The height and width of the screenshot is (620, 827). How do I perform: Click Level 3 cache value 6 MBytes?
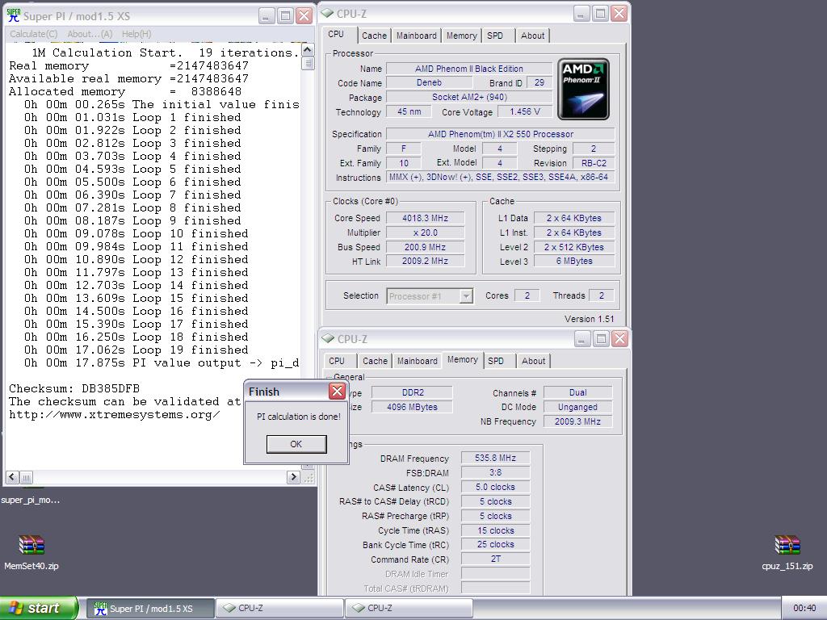tap(574, 261)
